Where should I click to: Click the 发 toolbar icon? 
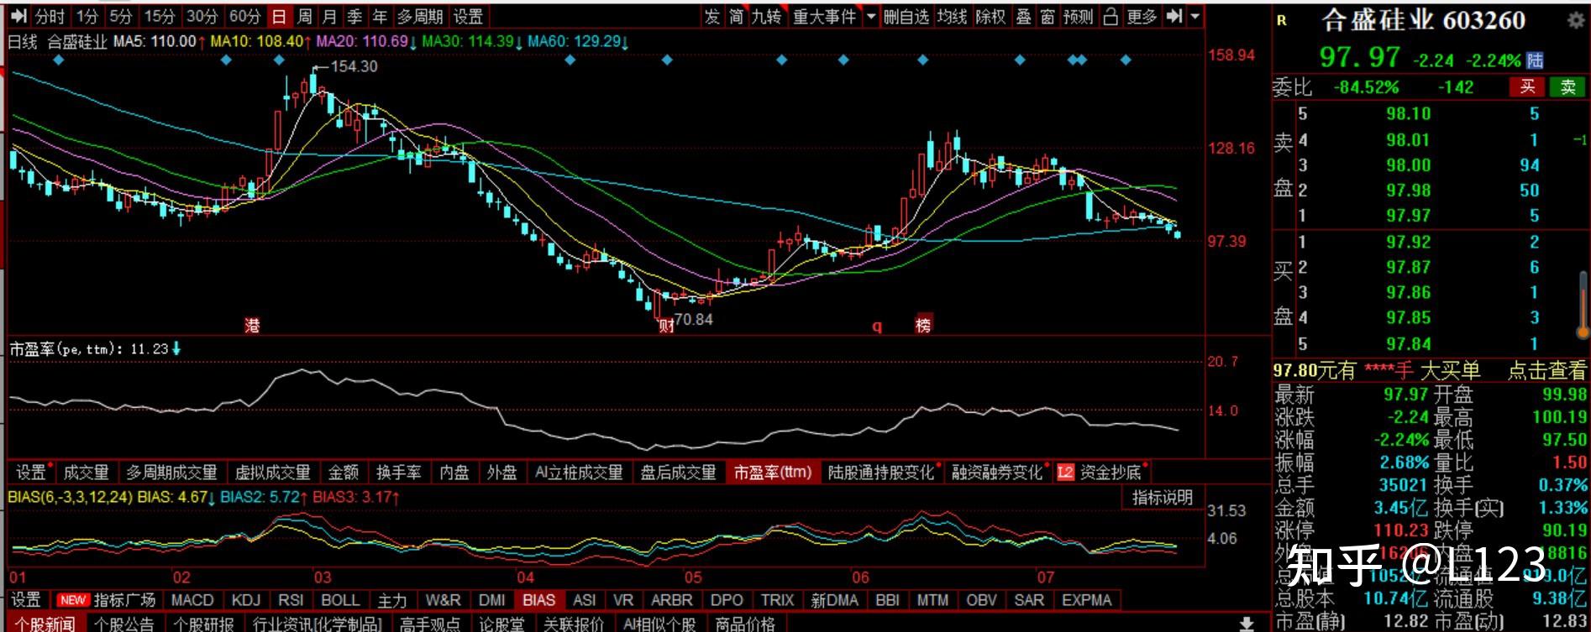pyautogui.click(x=712, y=16)
